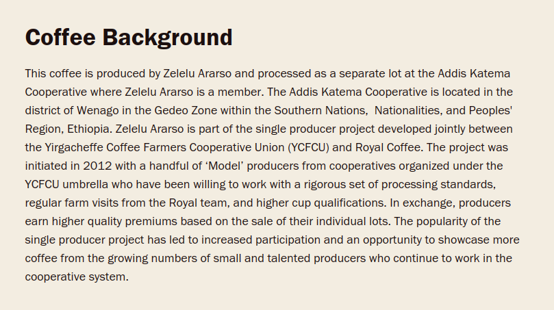554x310 pixels.
Task: Click the '(YCFCU)' abbreviation in parentheses
Action: point(308,148)
